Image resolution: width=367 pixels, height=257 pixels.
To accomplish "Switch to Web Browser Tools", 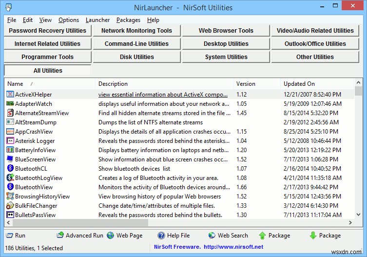I will pos(226,31).
